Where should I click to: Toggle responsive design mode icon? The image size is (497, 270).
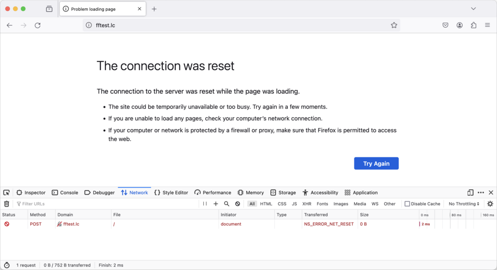[470, 193]
